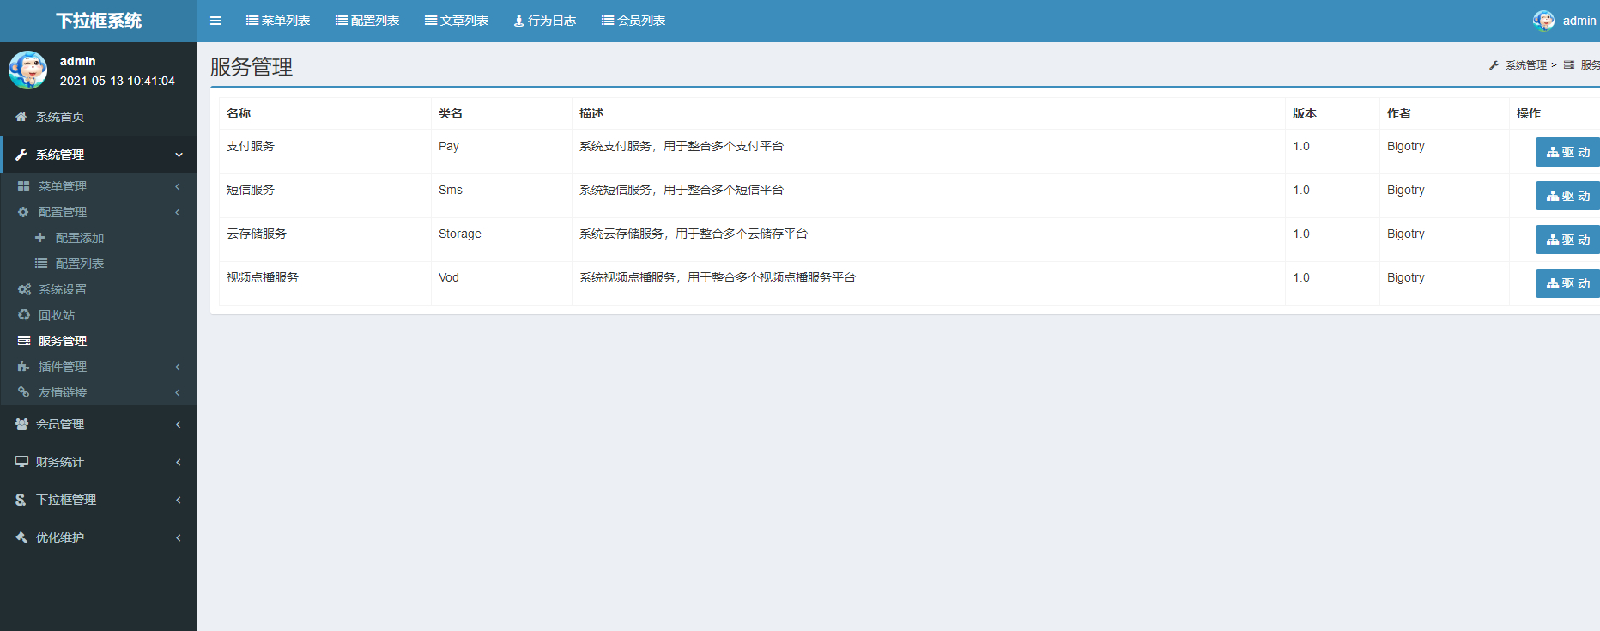Click the recycle icon beside 回收站
The height and width of the screenshot is (631, 1600).
click(24, 315)
